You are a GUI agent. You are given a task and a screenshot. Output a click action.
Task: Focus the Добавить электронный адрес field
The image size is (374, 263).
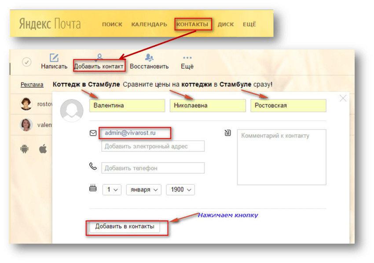(x=153, y=146)
